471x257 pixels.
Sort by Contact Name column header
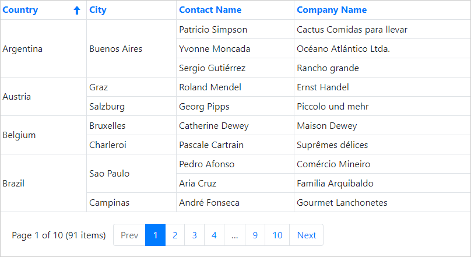pos(210,10)
